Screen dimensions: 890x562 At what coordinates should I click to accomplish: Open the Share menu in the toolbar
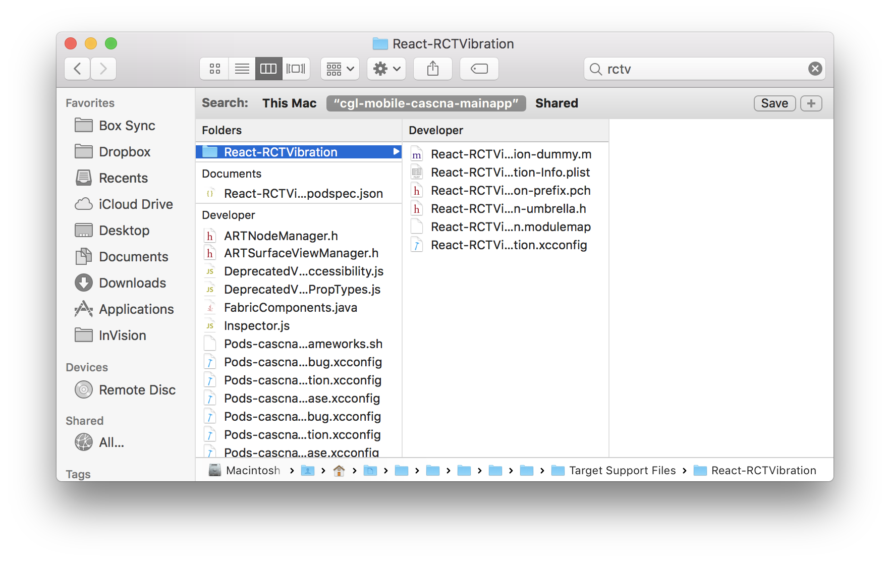(x=432, y=69)
